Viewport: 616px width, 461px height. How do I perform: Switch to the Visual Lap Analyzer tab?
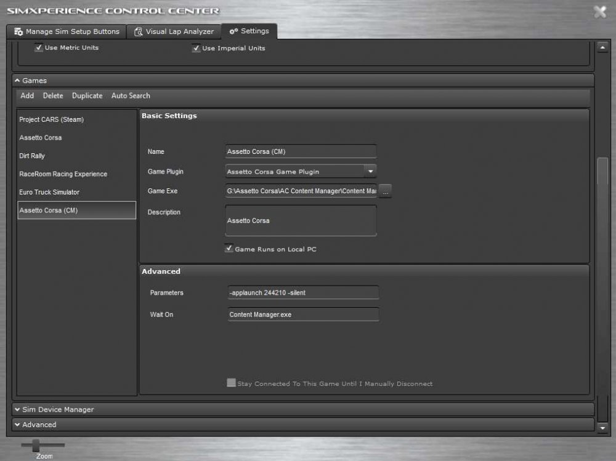coord(174,31)
